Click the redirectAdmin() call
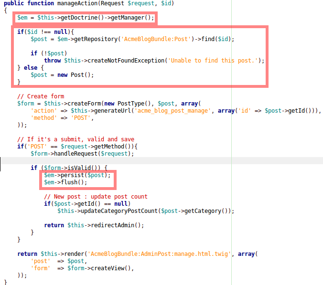Screen dimensions: 323x285 click(117, 225)
